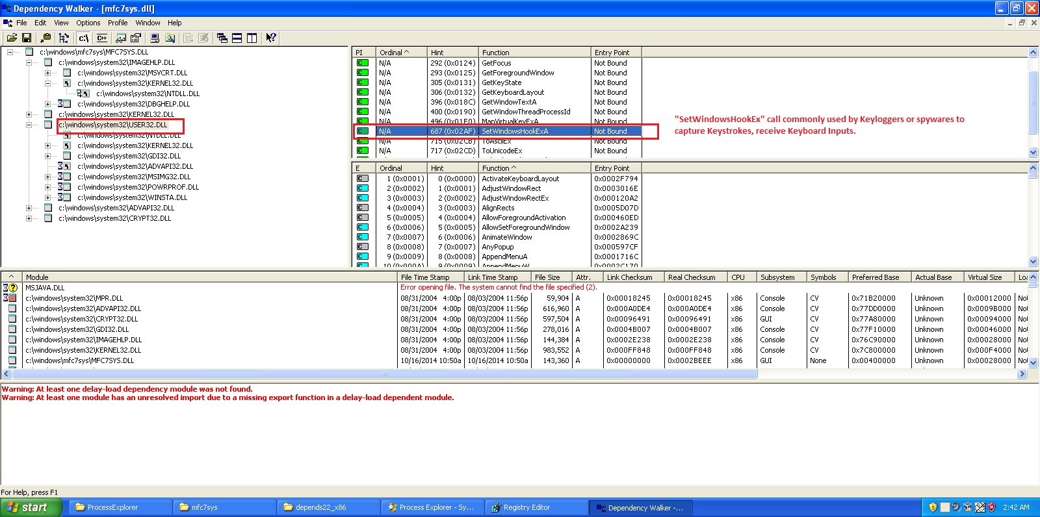Viewport: 1040px width, 517px height.
Task: Select MSJAVA.DLL in the module list
Action: 45,288
